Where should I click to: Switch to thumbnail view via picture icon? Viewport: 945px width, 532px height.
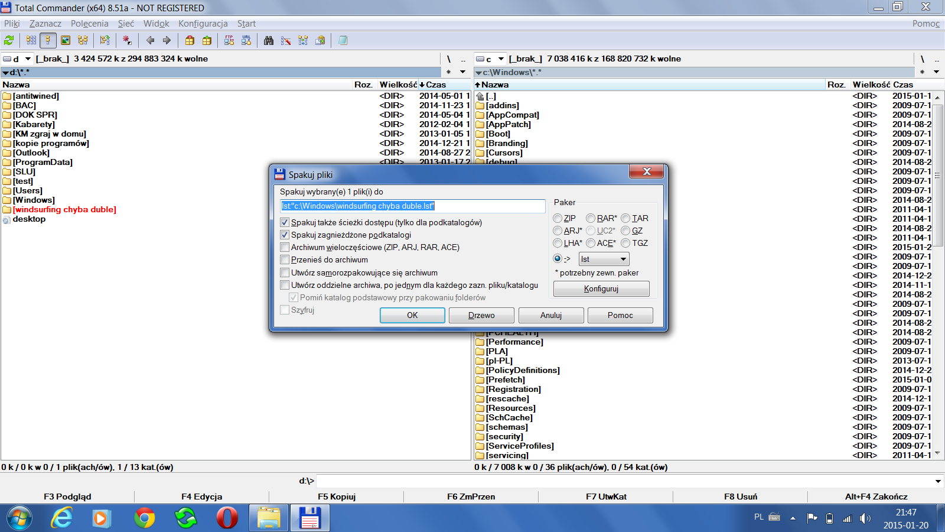66,40
